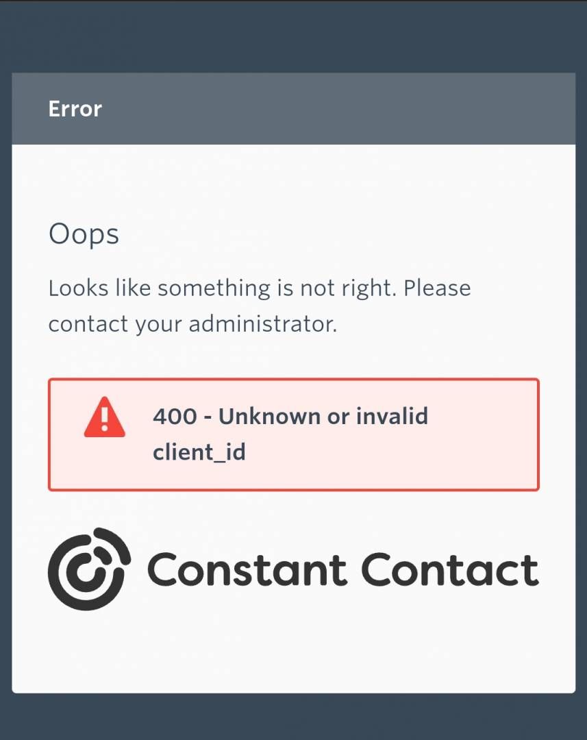Click the word "Constant" in the logo
This screenshot has height=740, width=587.
[x=247, y=569]
